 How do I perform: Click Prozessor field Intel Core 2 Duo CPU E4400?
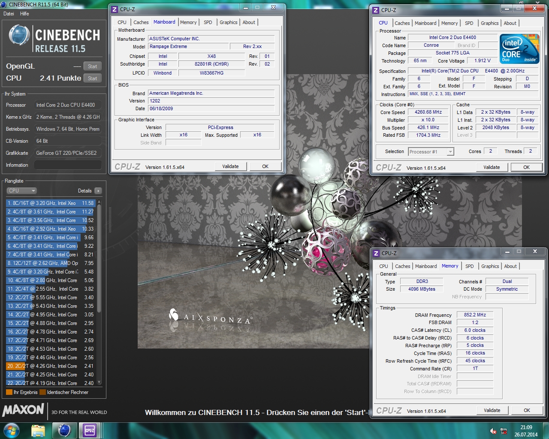coord(68,105)
